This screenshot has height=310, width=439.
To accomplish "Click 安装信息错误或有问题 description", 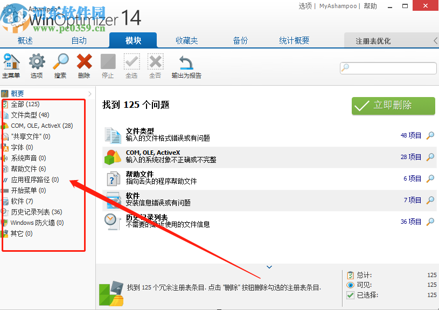I will tap(158, 203).
